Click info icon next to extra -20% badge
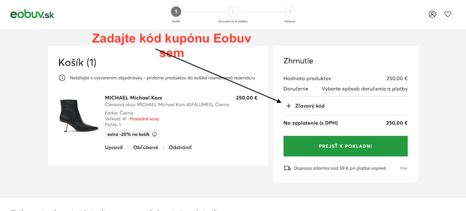This screenshot has width=466, height=211. pyautogui.click(x=155, y=134)
